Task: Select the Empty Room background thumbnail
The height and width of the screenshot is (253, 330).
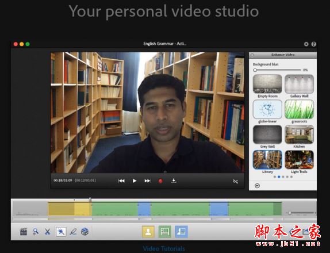Action: pos(267,84)
